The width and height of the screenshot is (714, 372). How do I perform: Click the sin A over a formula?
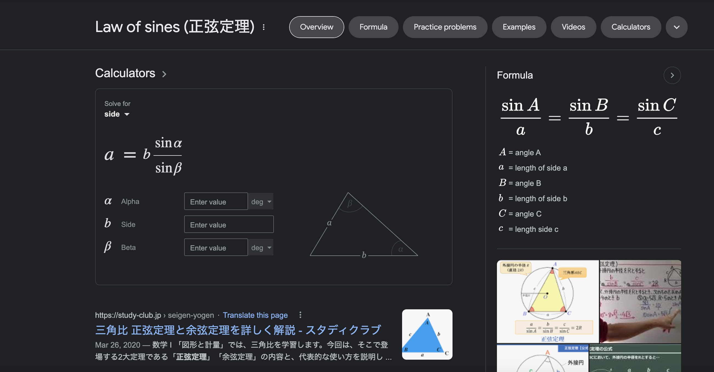click(520, 117)
